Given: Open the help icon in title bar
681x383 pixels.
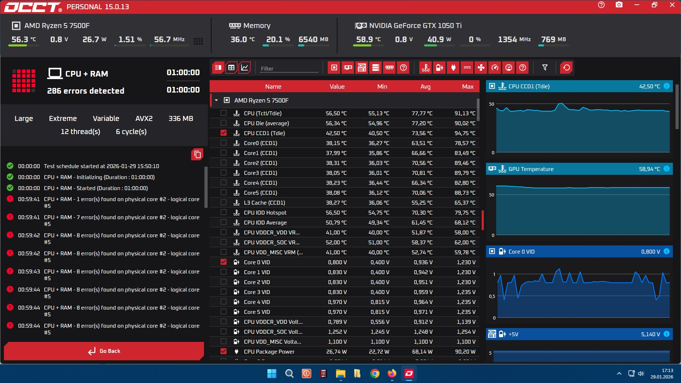Looking at the screenshot, I should tap(601, 5).
